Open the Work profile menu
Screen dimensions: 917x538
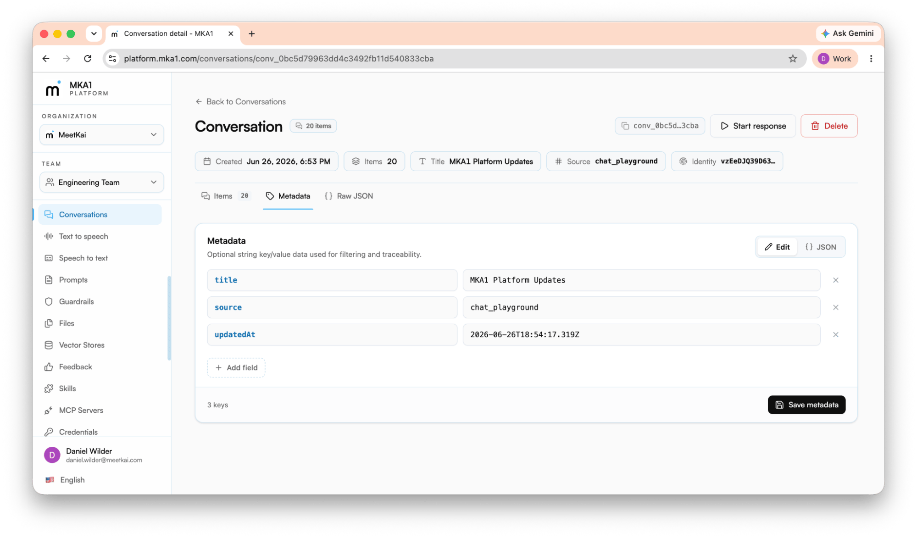coord(835,59)
